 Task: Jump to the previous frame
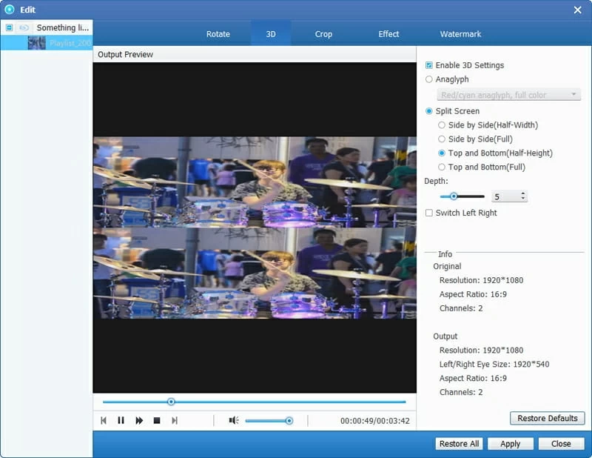pyautogui.click(x=104, y=420)
